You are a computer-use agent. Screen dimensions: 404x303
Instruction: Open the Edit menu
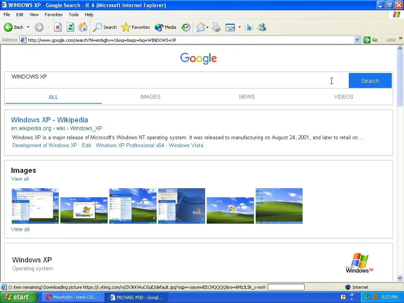pyautogui.click(x=20, y=15)
